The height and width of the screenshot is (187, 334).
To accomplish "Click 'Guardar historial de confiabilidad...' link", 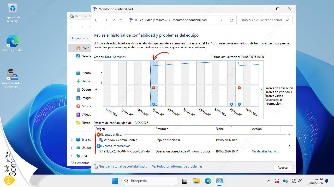I will coord(123,166).
